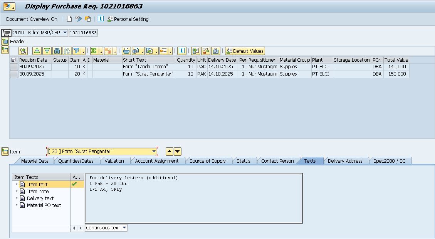
Task: Click the Find binoculars icon
Action: tap(57, 51)
